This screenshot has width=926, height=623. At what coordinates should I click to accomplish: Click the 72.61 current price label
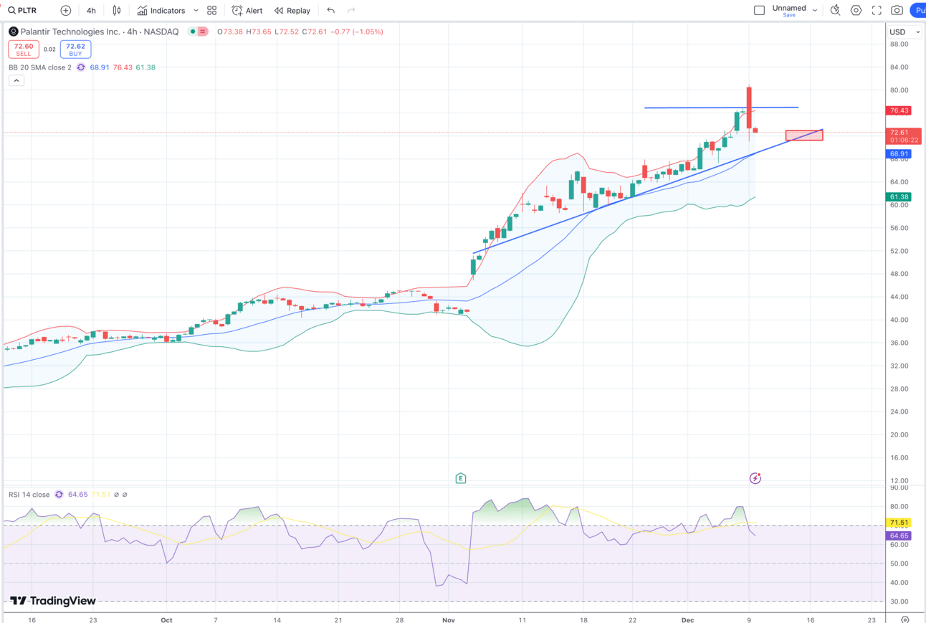[x=904, y=136]
